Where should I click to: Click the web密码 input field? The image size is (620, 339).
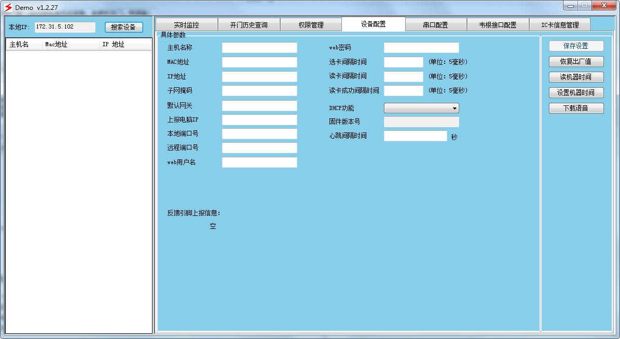click(x=421, y=48)
